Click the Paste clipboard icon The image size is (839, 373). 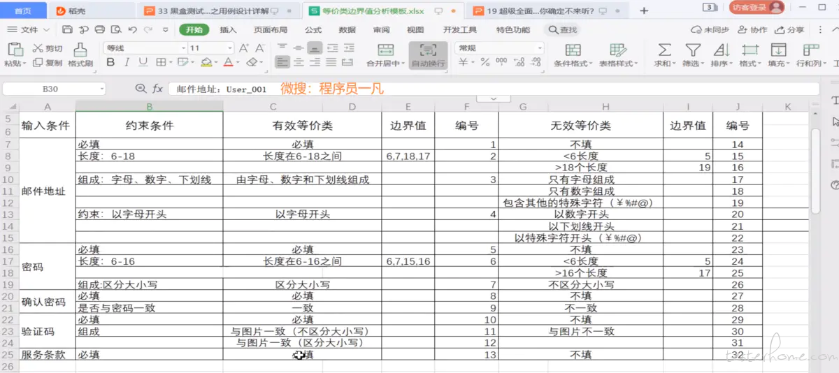tap(14, 50)
